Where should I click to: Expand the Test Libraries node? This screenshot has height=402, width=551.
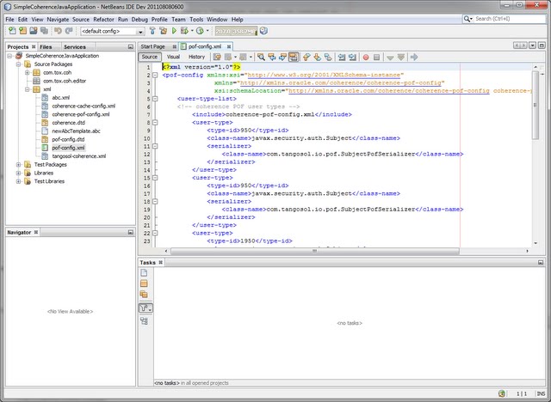pos(18,181)
